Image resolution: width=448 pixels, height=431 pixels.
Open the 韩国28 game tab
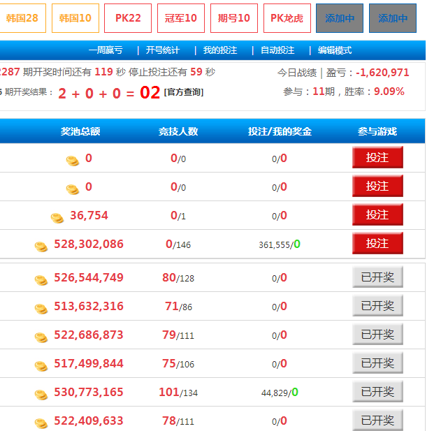pyautogui.click(x=22, y=18)
